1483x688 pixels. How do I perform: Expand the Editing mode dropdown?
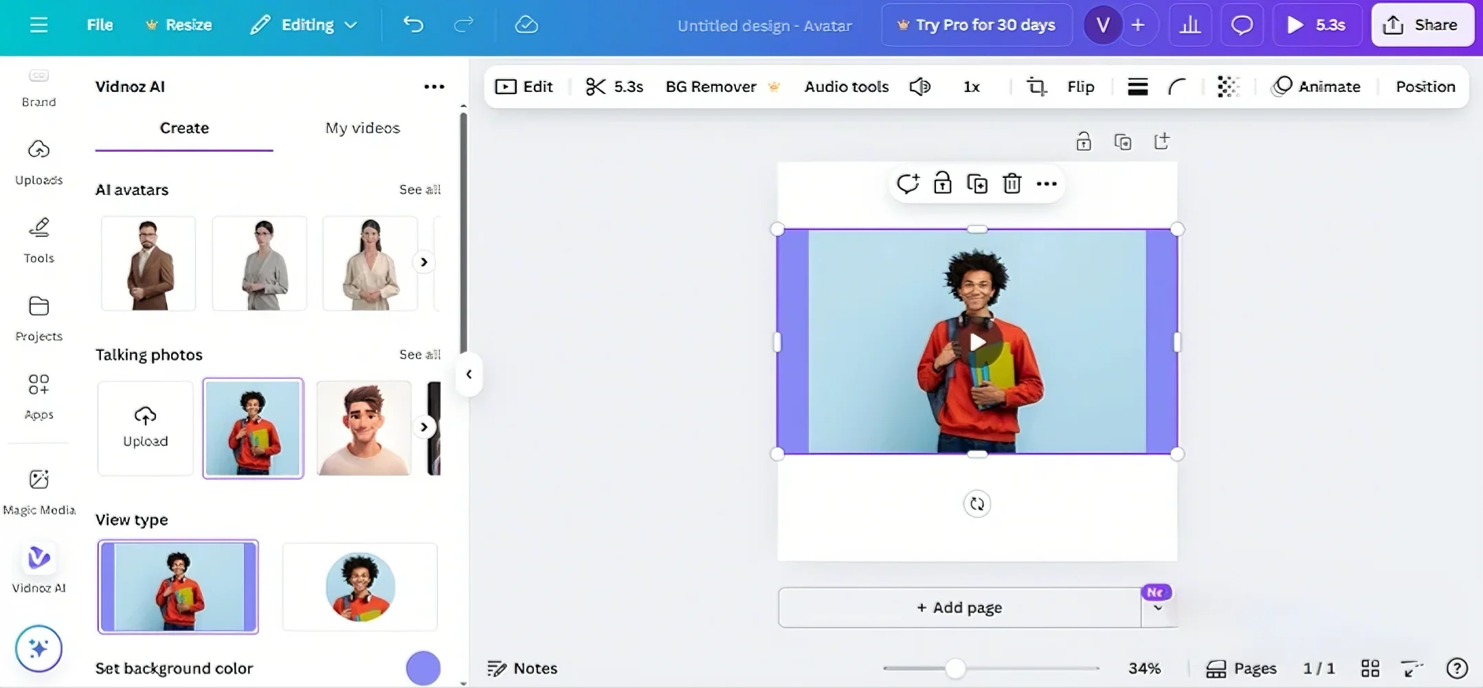click(x=304, y=25)
